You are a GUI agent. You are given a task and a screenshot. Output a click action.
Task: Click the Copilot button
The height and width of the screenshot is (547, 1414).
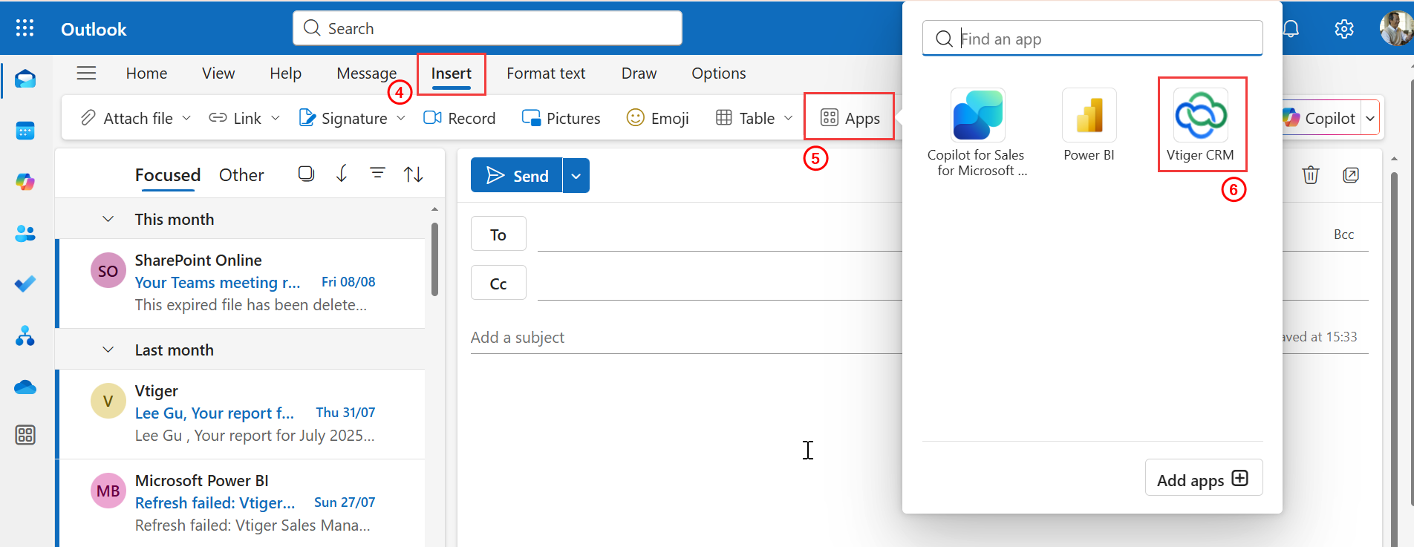pos(1322,118)
